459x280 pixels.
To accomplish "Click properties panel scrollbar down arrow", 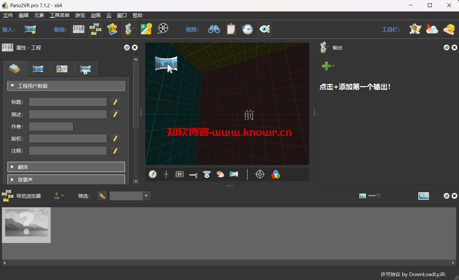I will pos(136,181).
